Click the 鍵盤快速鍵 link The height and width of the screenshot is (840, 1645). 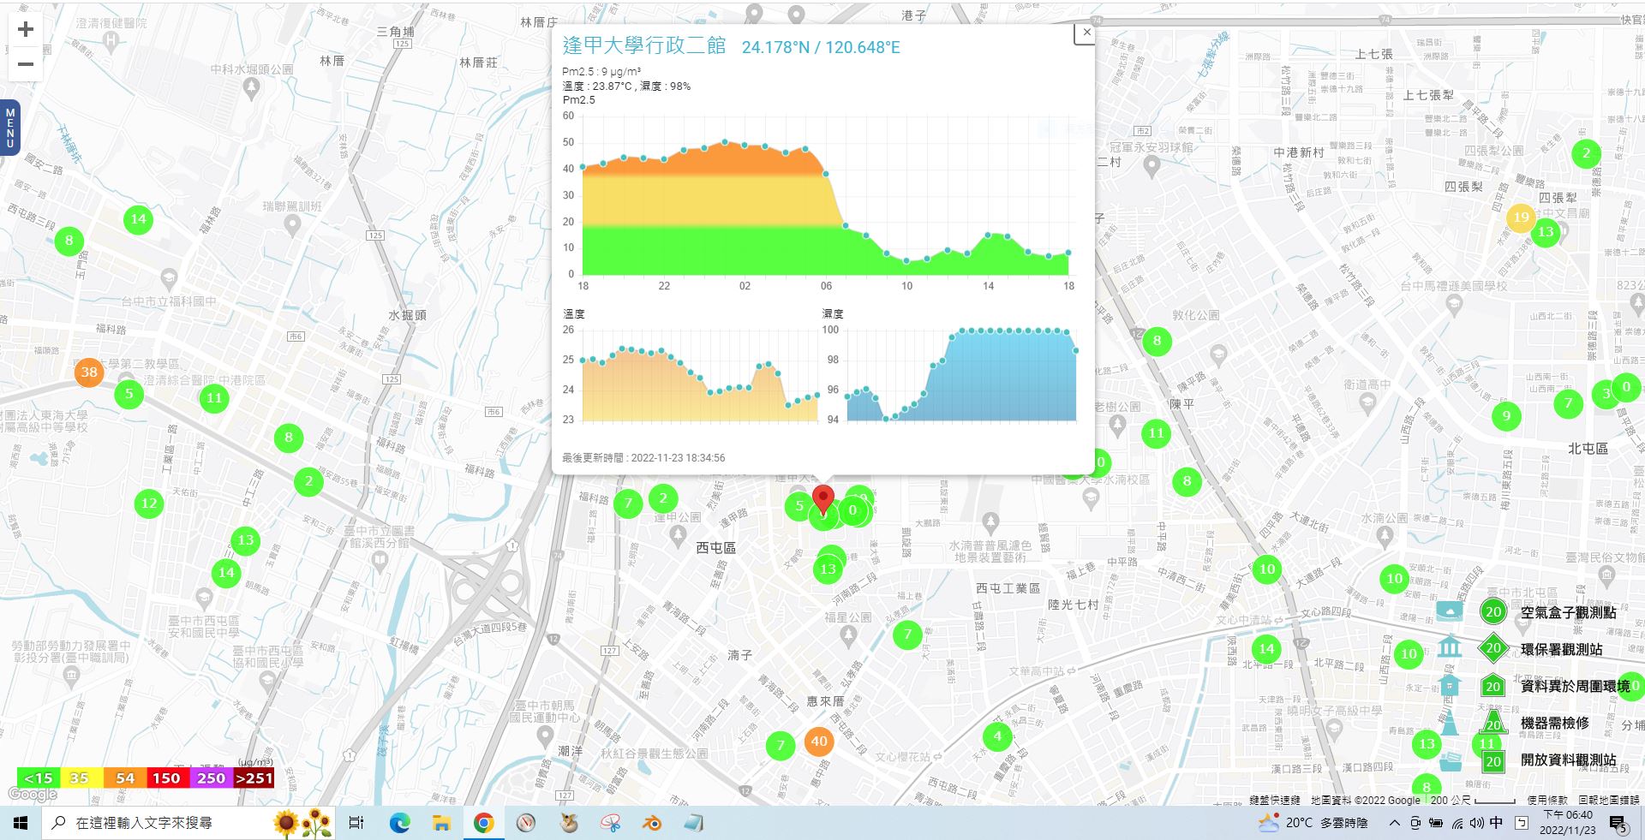pos(1274,801)
